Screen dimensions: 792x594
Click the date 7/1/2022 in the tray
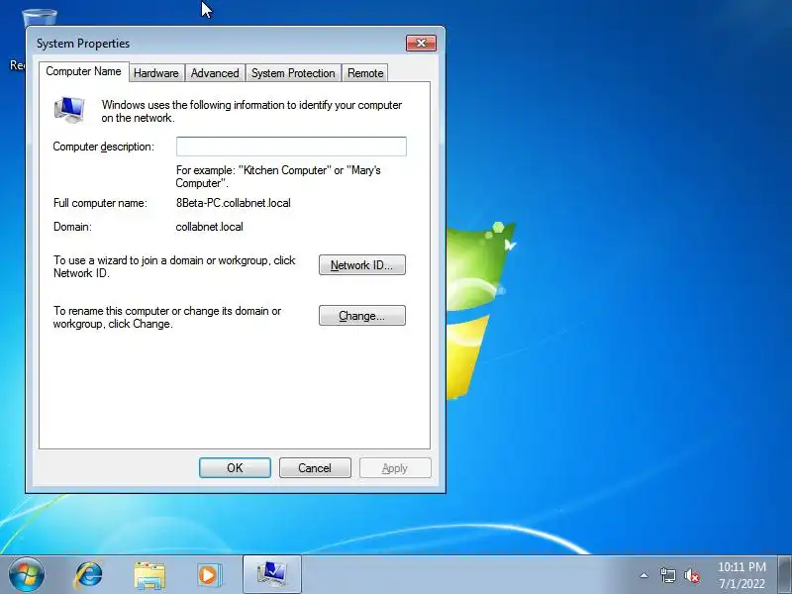[x=742, y=583]
